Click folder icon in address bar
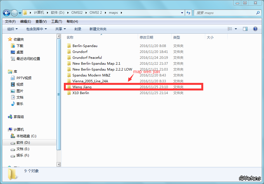264x184 pixels. (25, 13)
